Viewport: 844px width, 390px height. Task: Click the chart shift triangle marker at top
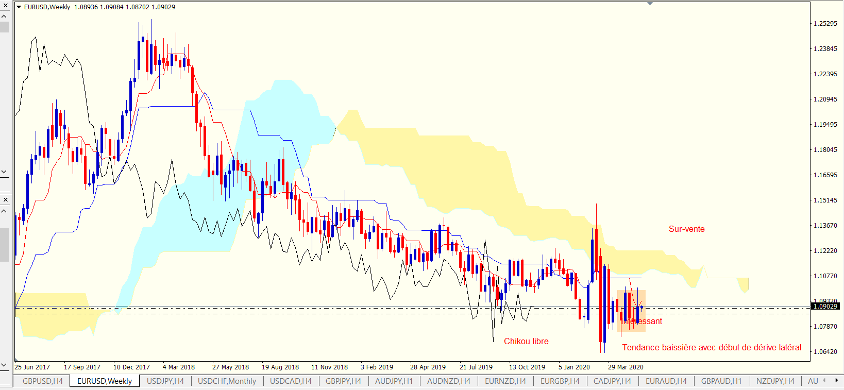(650, 4)
